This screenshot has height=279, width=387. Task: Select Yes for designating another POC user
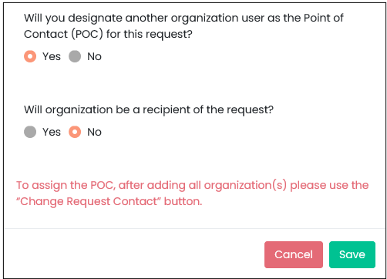tap(30, 56)
